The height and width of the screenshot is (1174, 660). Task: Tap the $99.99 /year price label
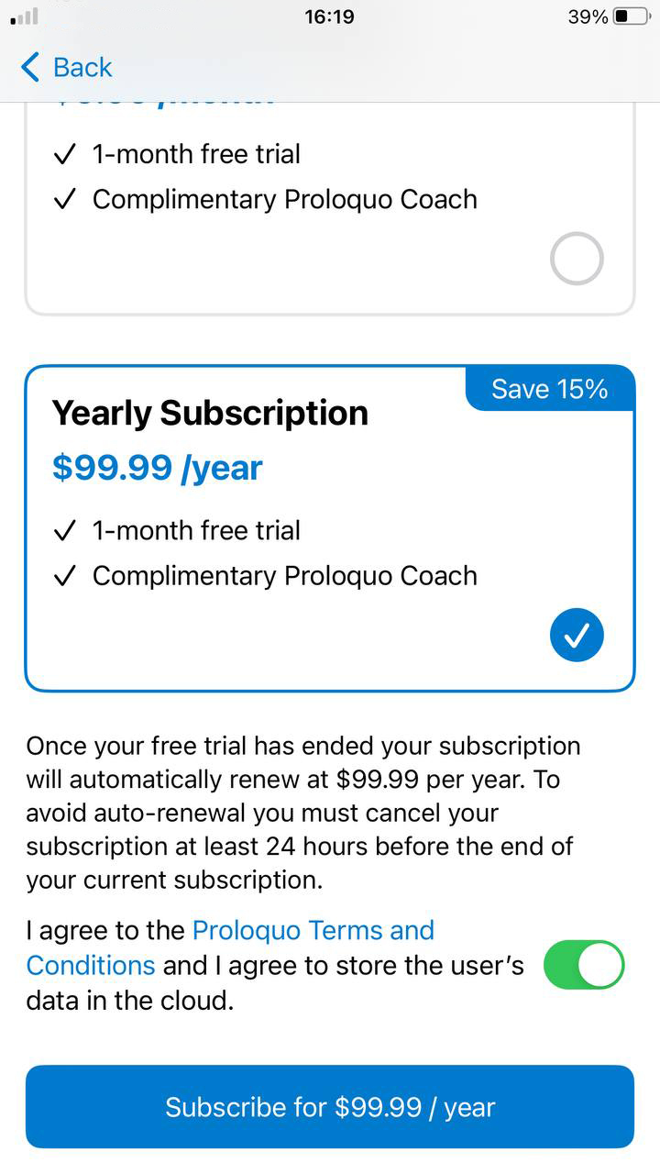click(x=157, y=468)
